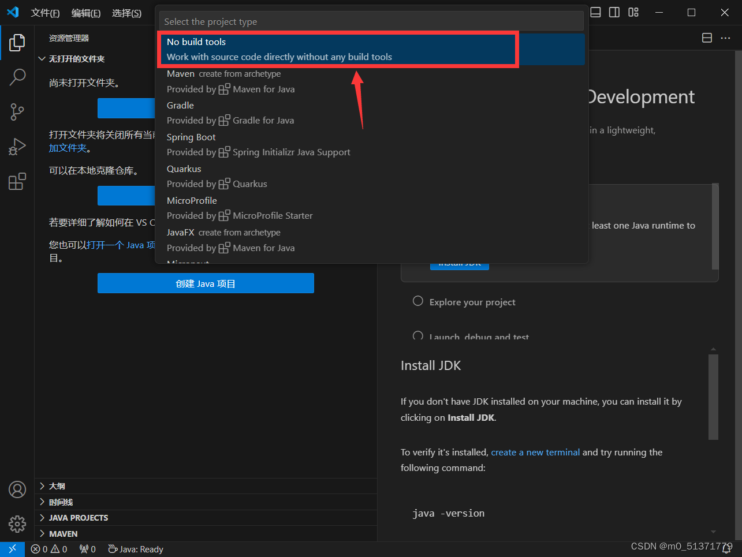Screen dimensions: 742x557
Task: Show errors and warnings count
Action: pyautogui.click(x=49, y=549)
